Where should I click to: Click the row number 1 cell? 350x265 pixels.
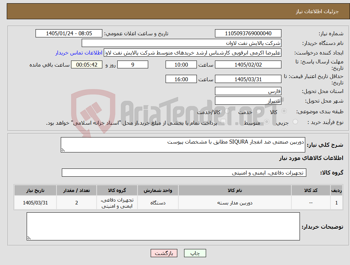point(336,203)
